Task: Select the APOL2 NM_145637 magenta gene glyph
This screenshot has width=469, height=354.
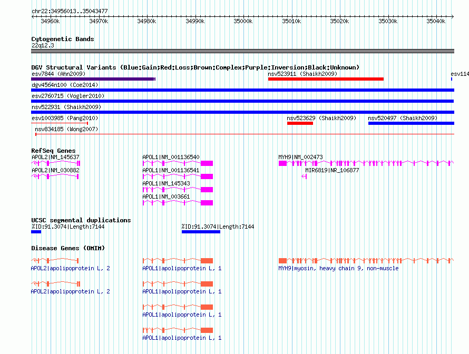Action: (56, 163)
